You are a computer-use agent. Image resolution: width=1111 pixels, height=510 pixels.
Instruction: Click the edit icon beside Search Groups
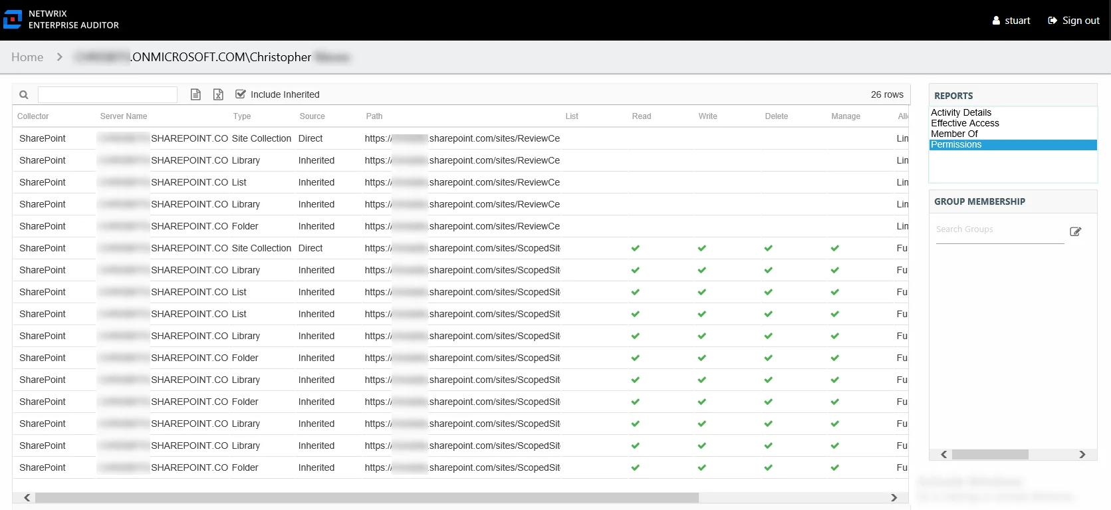(x=1075, y=231)
